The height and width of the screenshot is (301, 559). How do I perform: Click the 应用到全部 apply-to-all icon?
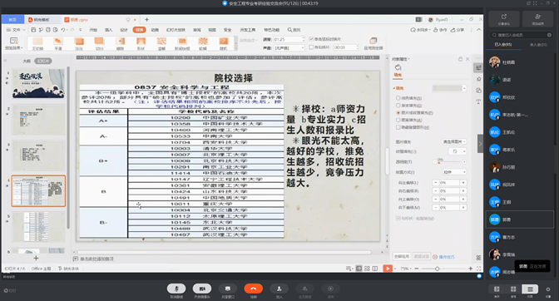pos(373,41)
